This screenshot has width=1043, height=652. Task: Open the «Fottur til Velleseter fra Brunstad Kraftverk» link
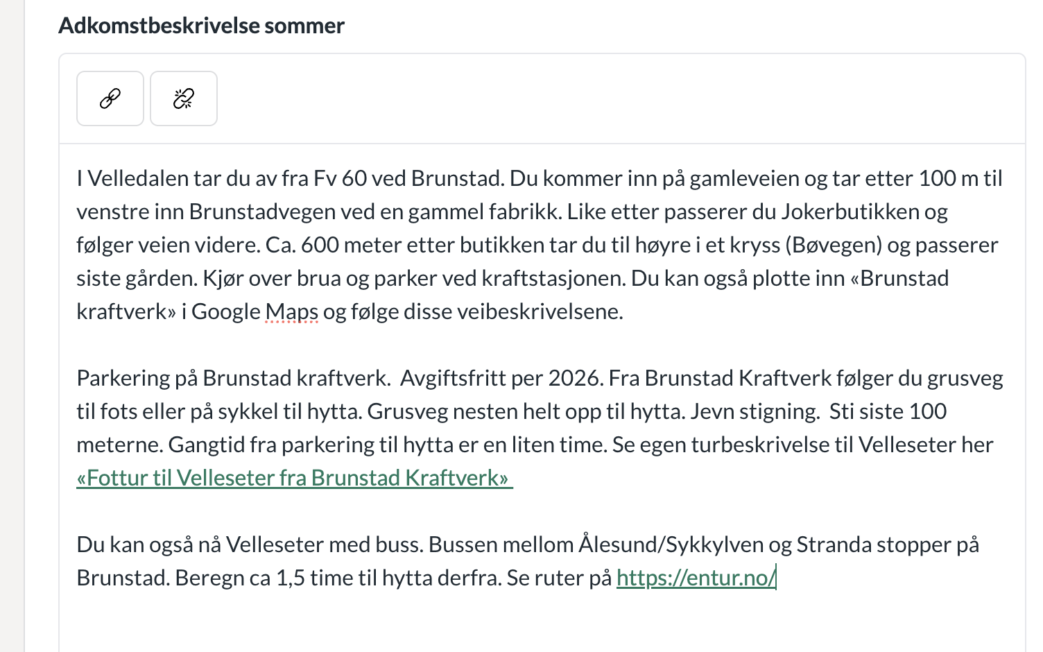(x=294, y=478)
